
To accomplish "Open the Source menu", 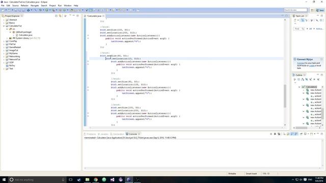I will click(x=15, y=6).
